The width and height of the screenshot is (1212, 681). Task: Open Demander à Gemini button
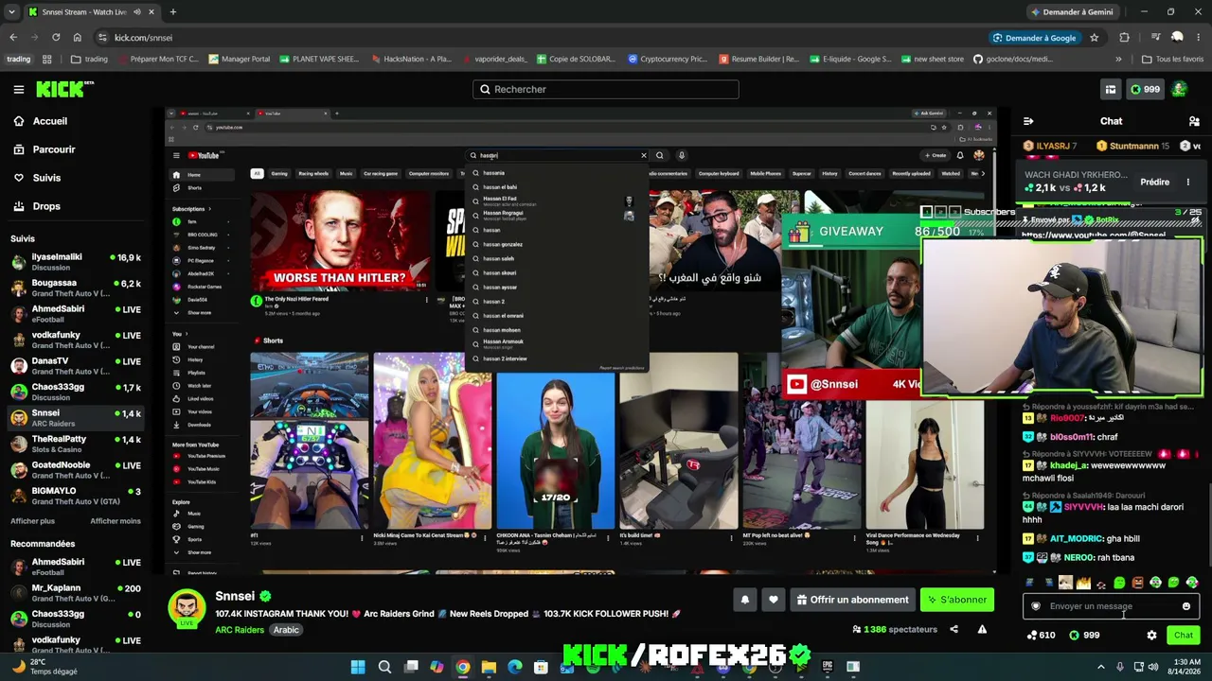pyautogui.click(x=1072, y=12)
